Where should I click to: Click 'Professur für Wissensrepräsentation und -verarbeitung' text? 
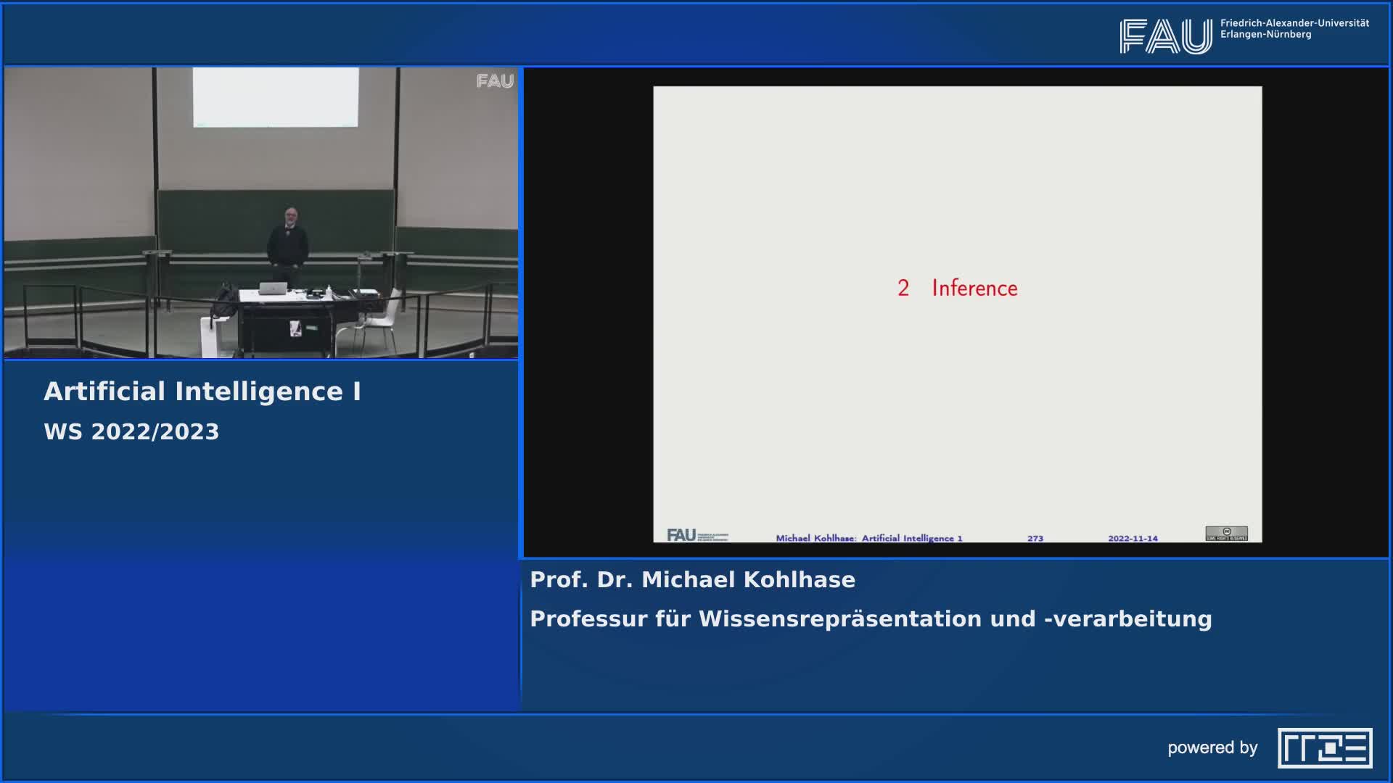pos(871,618)
